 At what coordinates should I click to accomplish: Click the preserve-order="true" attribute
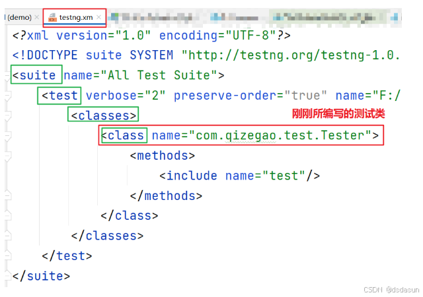(250, 96)
